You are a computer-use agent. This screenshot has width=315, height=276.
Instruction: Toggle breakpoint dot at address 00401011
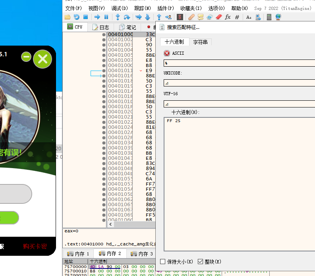pos(104,71)
